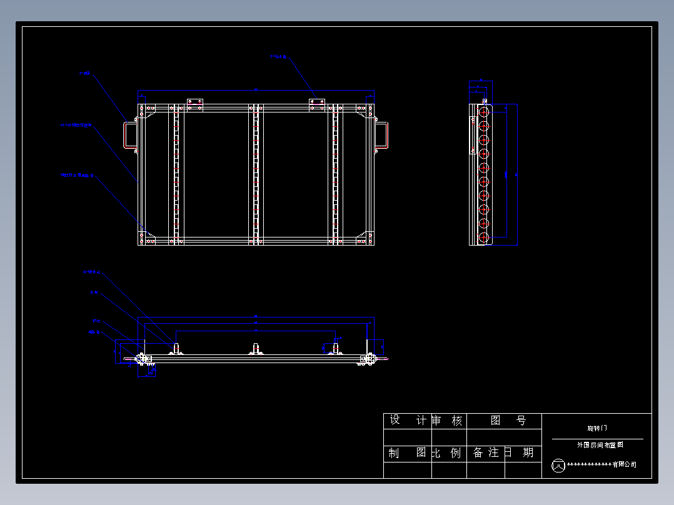Click the 图号 header cell

pos(504,421)
